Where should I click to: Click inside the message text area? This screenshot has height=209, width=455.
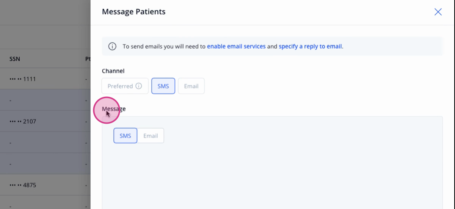coord(272,174)
